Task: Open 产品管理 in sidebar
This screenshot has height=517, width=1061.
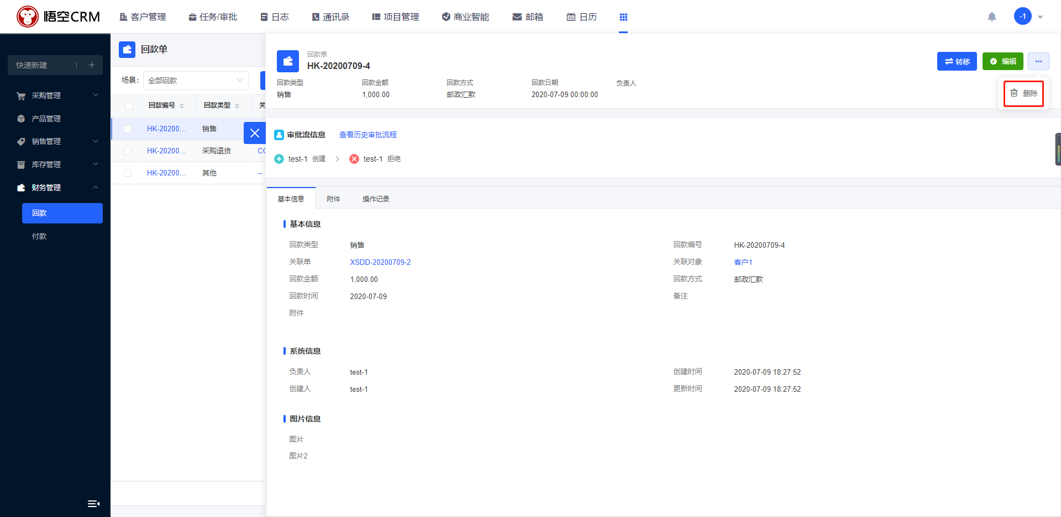Action: coord(55,119)
